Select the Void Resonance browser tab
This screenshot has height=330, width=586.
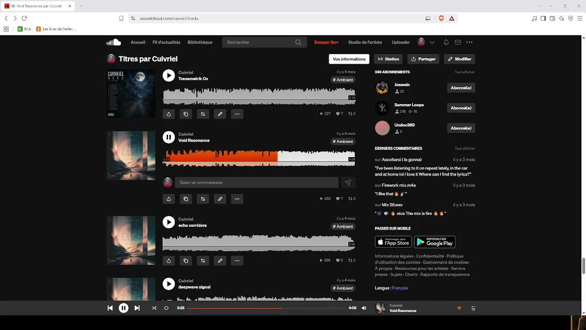tap(38, 6)
